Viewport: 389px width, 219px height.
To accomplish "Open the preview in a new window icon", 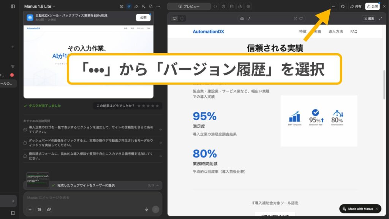I will 295,19.
